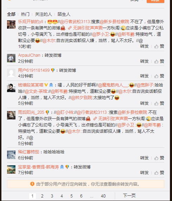Switch to the 热门 tab
The image size is (172, 201).
pos(25,14)
